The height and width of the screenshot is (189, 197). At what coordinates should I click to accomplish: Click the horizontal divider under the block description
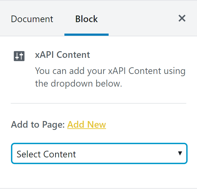(x=98, y=103)
